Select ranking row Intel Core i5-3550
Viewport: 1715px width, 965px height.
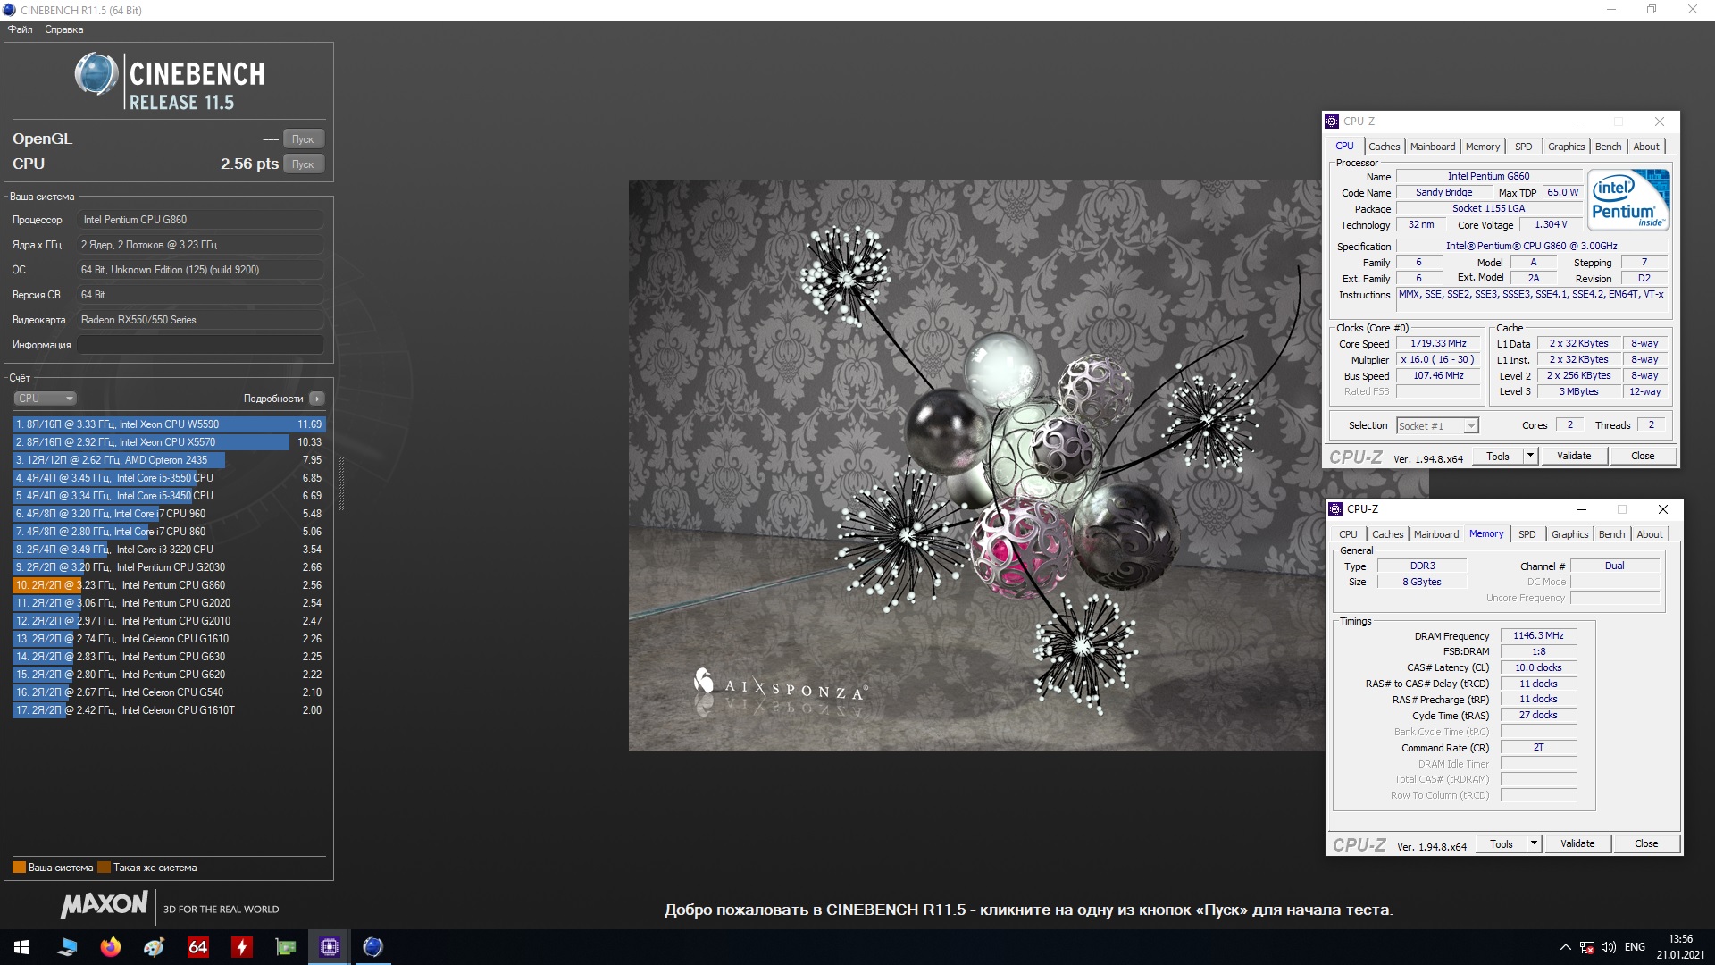[169, 478]
